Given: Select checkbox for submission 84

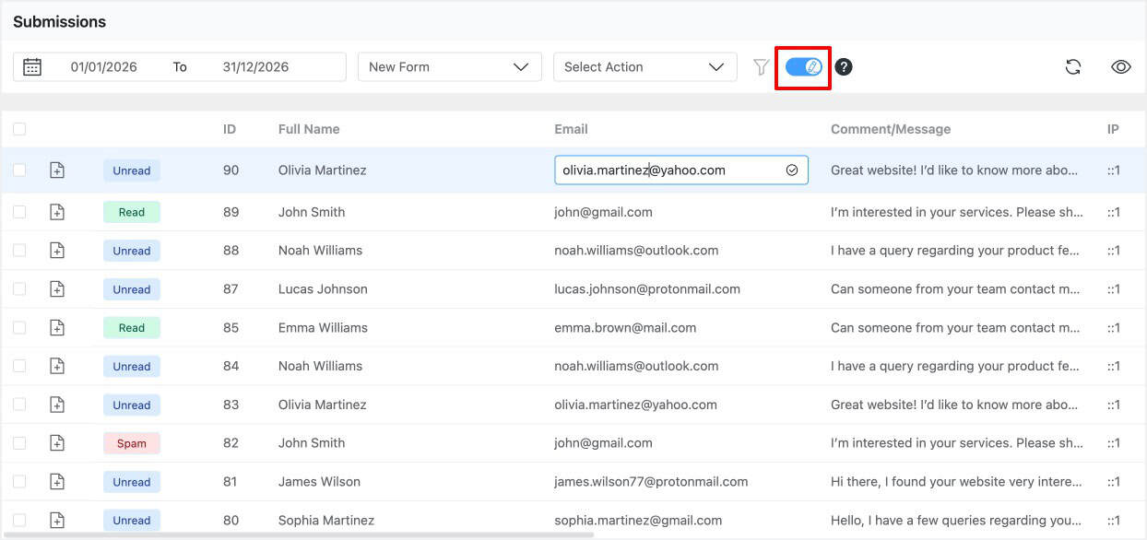Looking at the screenshot, I should [x=19, y=367].
